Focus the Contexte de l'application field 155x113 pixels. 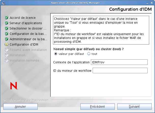(119, 62)
